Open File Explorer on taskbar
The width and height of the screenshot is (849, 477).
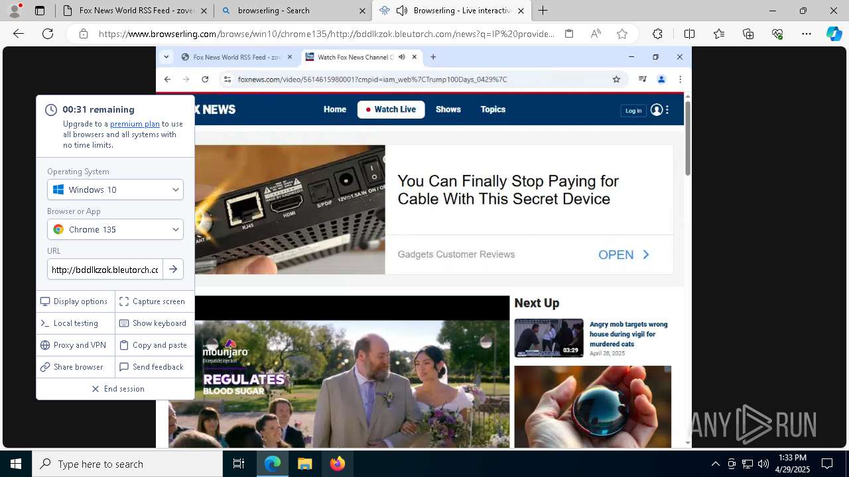tap(305, 464)
